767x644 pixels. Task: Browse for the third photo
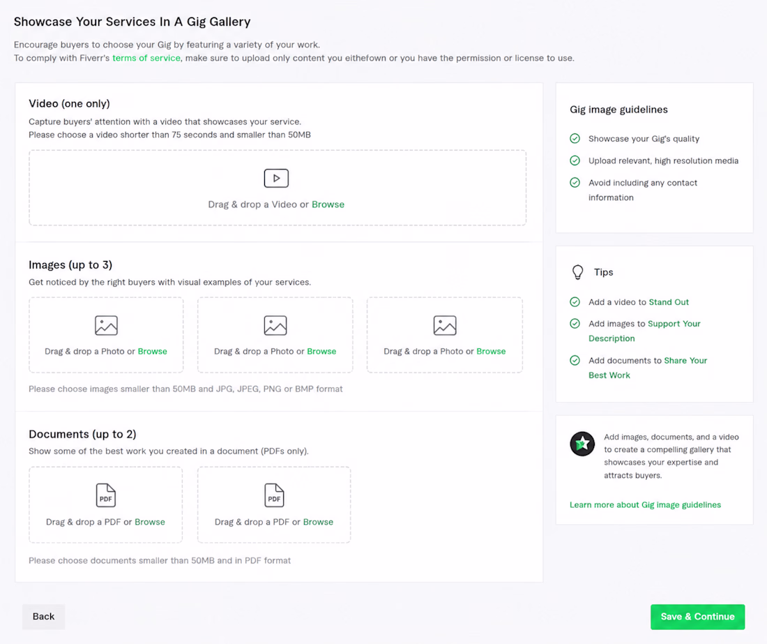click(491, 352)
